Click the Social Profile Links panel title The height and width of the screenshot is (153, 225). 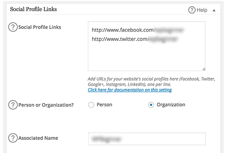click(34, 9)
